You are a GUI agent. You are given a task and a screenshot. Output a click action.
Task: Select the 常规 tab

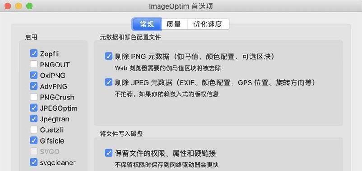(x=147, y=24)
